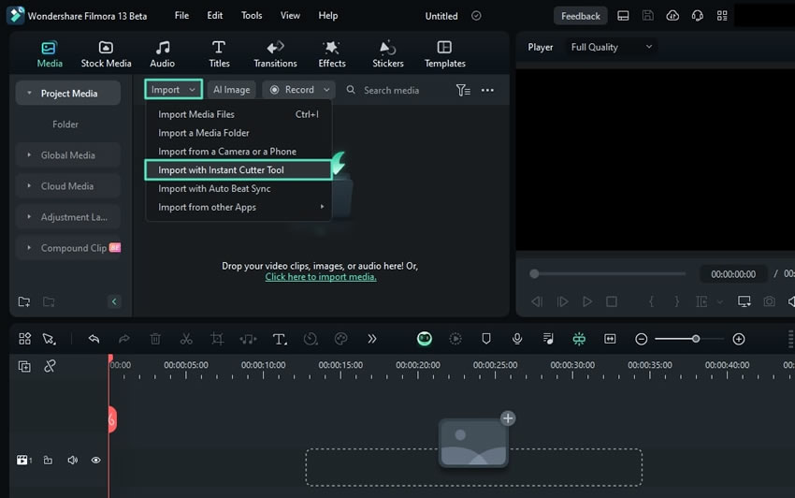Open the media filter and sort icon
795x498 pixels.
point(463,91)
